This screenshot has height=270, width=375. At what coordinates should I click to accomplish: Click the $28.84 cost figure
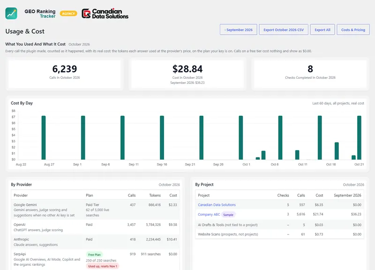(187, 69)
